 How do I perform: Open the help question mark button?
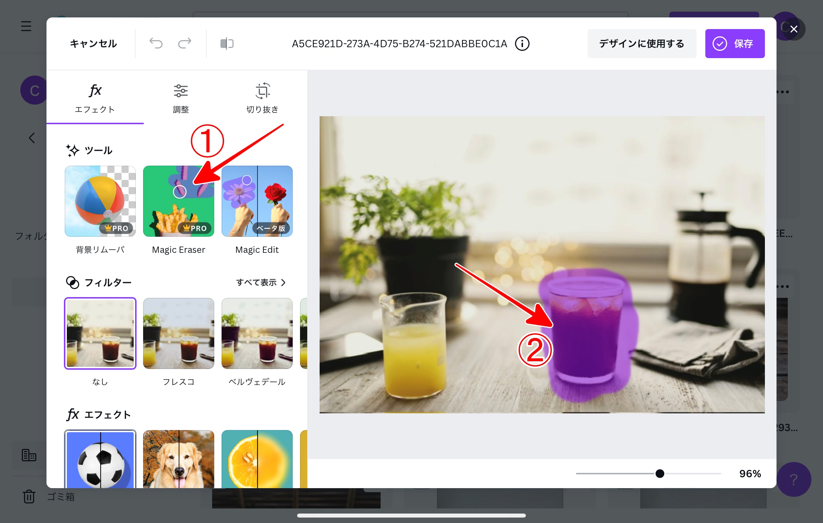[794, 479]
